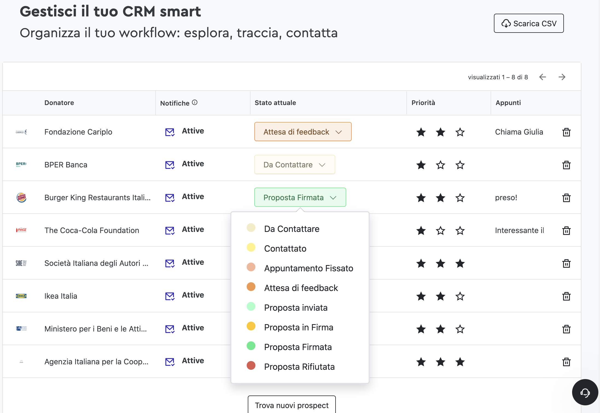Delete the Ikea Italia row
Viewport: 600px width, 413px height.
566,296
